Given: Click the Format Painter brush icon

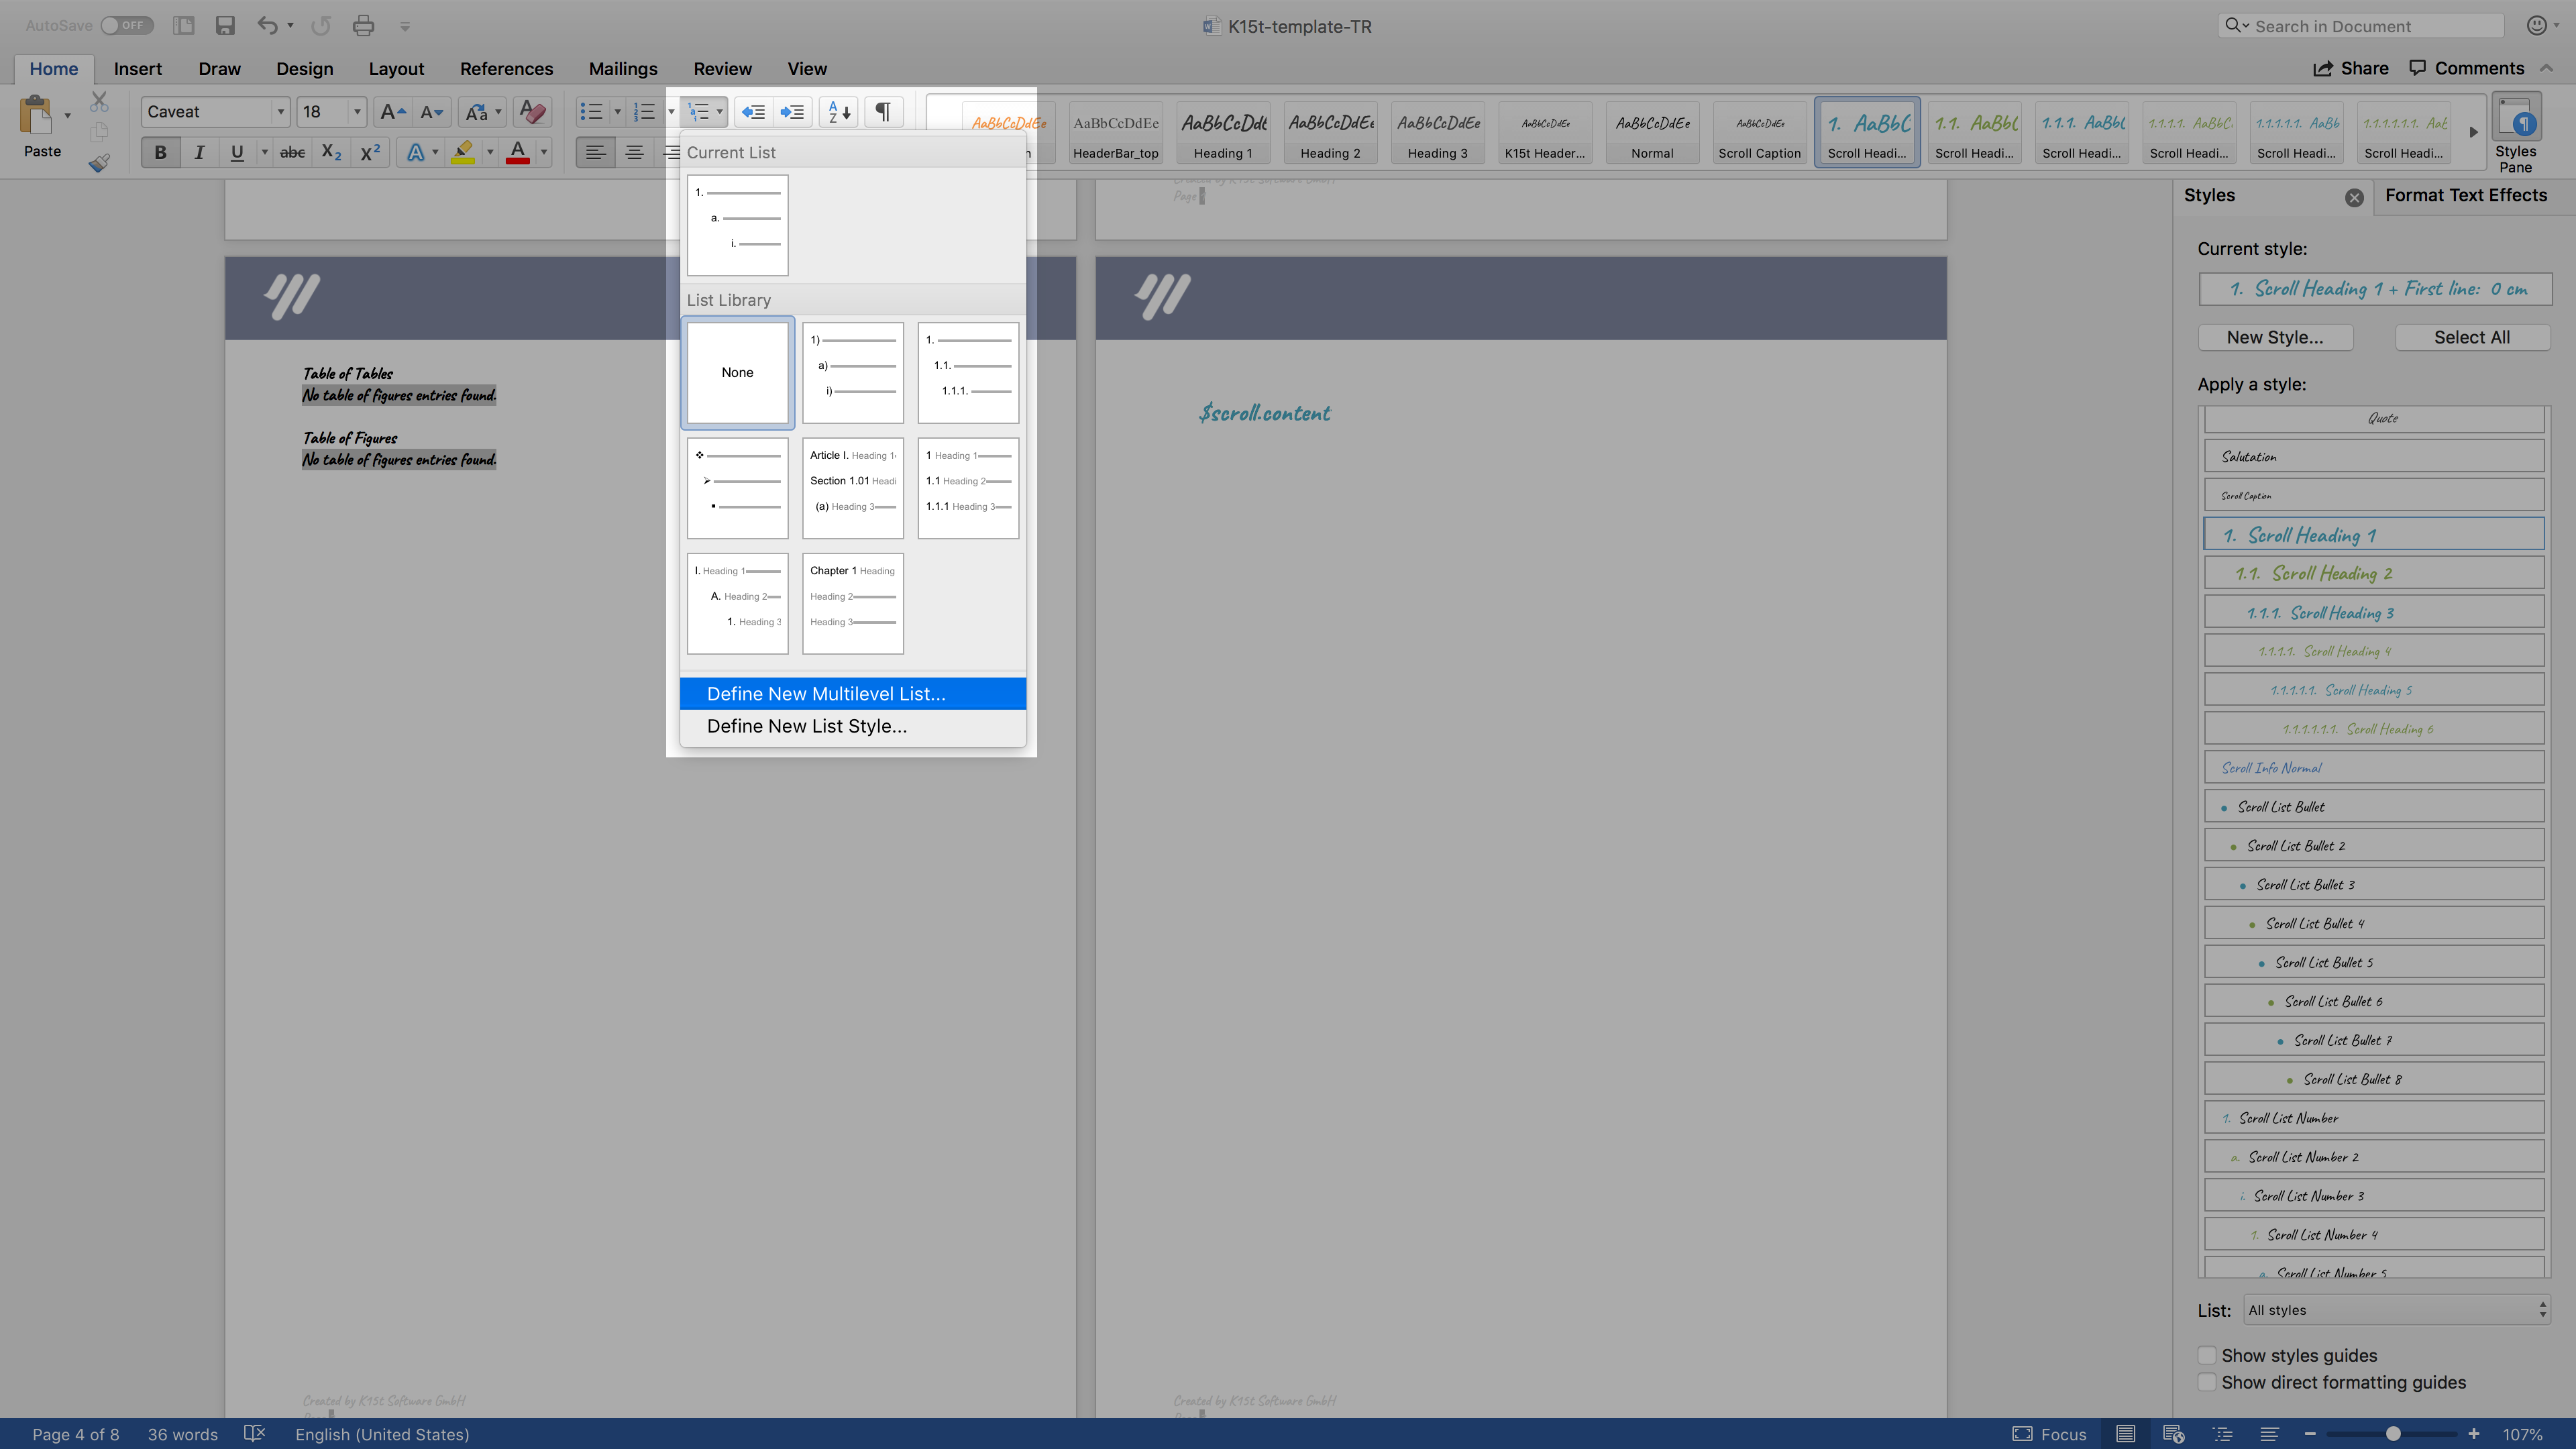Looking at the screenshot, I should [98, 163].
